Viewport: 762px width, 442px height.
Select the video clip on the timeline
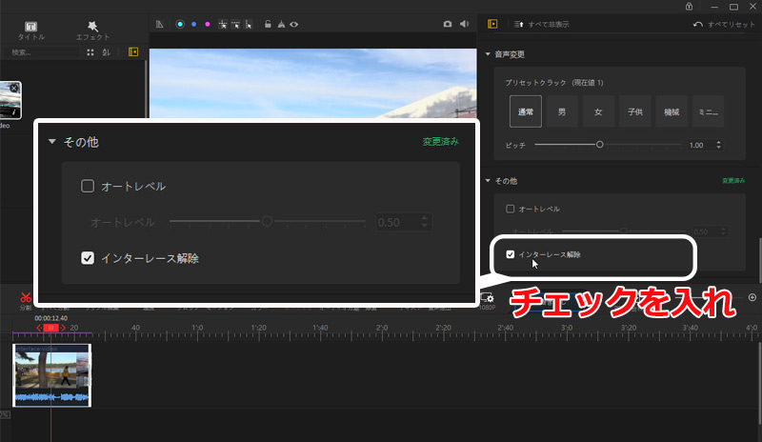(52, 374)
